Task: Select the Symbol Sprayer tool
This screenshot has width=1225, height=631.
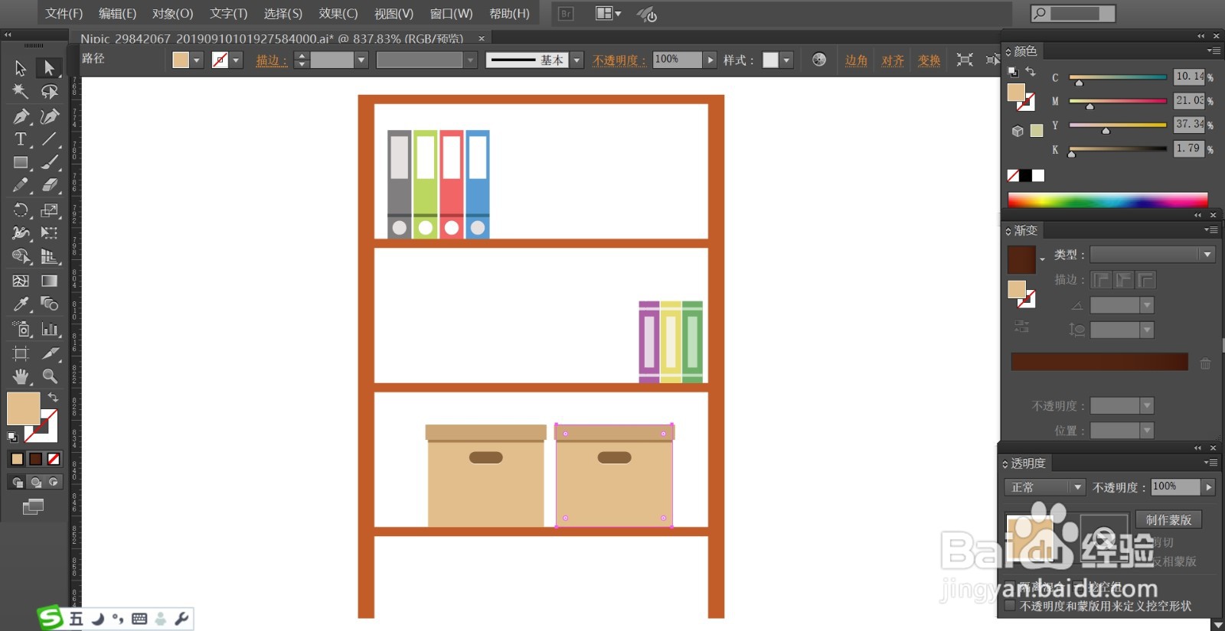Action: (21, 329)
